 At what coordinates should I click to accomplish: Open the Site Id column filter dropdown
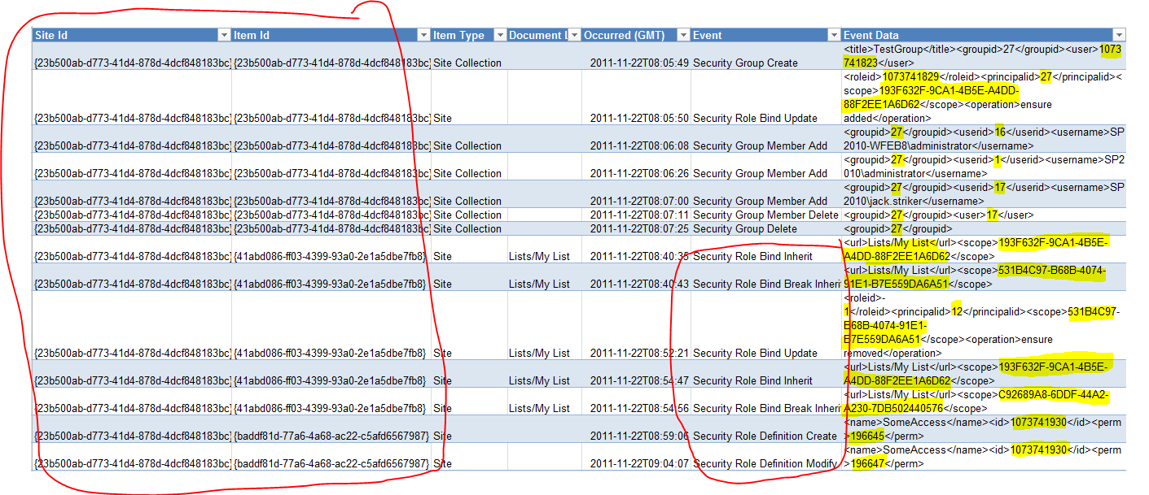tap(225, 36)
